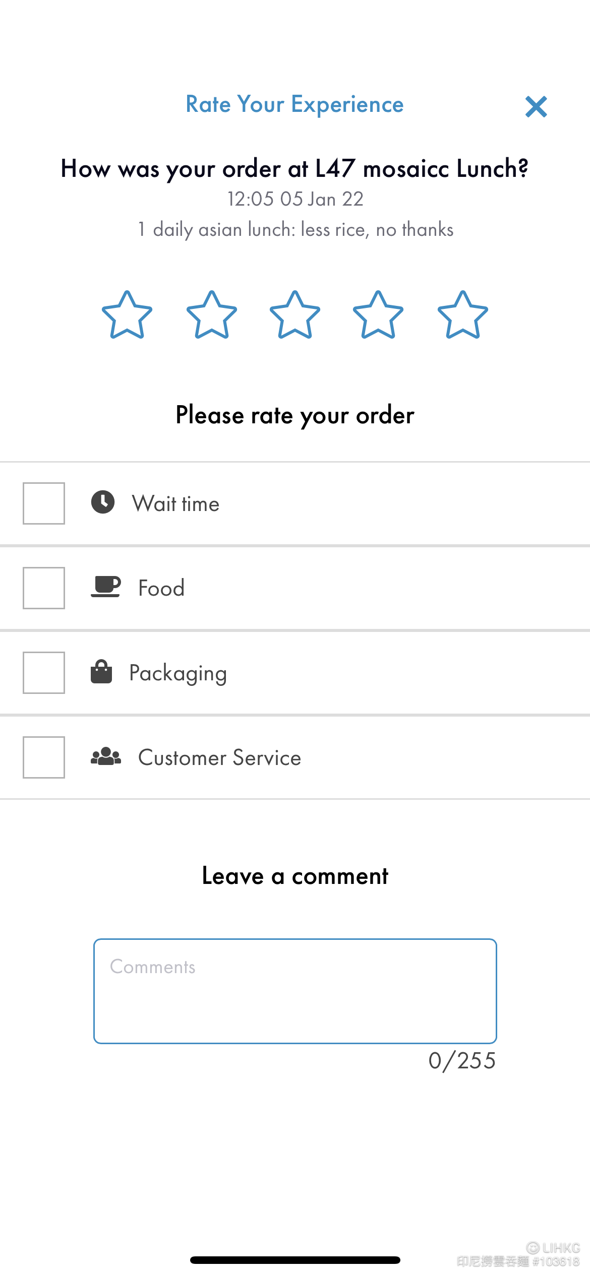590x1276 pixels.
Task: Select the second rating star
Action: [x=212, y=315]
